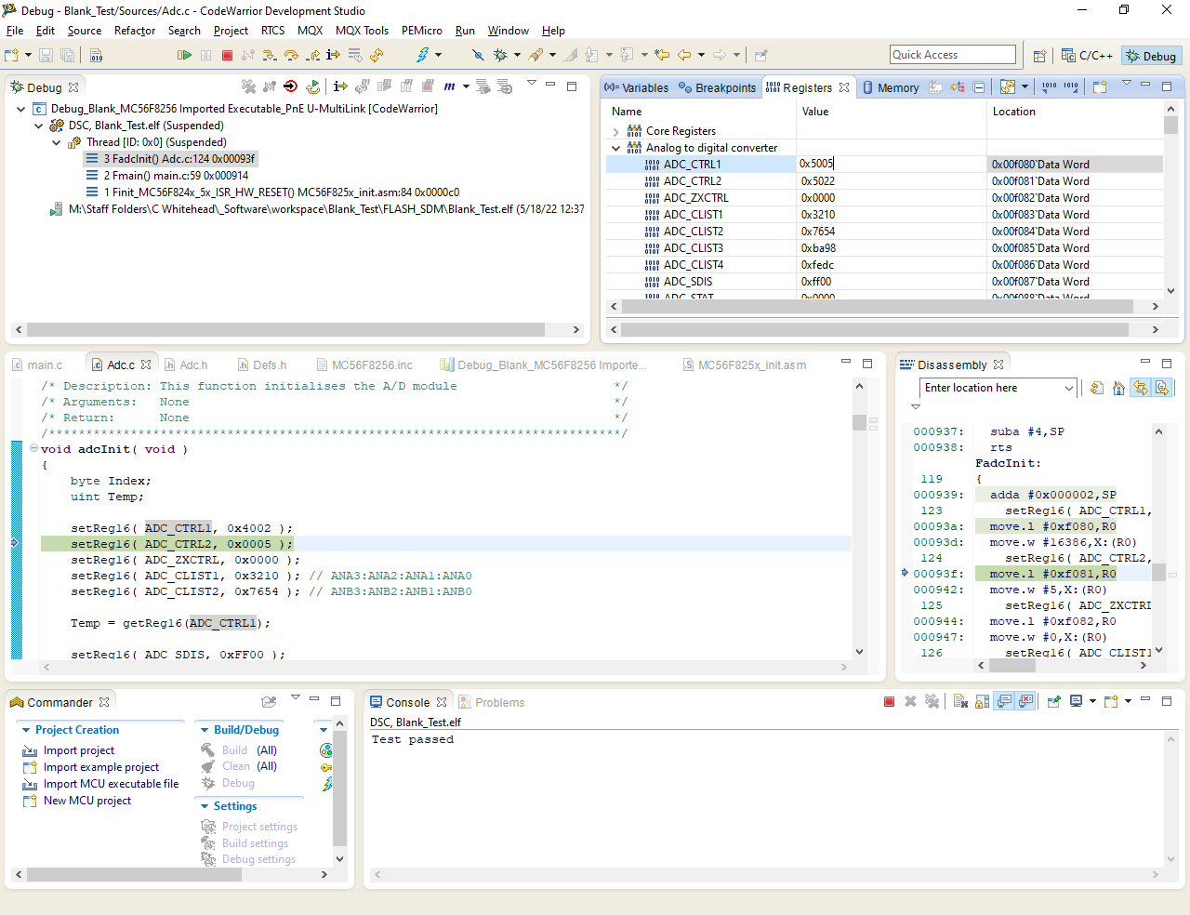Click Refresh icon in Disassembly view
The height and width of the screenshot is (915, 1190).
click(1097, 389)
